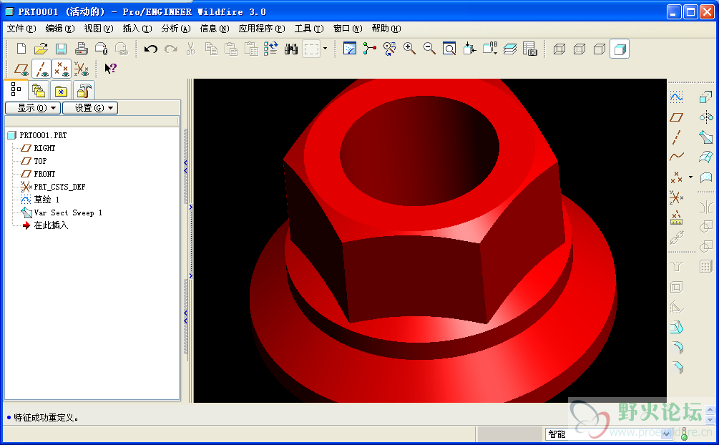Open the 视图(V) menu

click(98, 29)
